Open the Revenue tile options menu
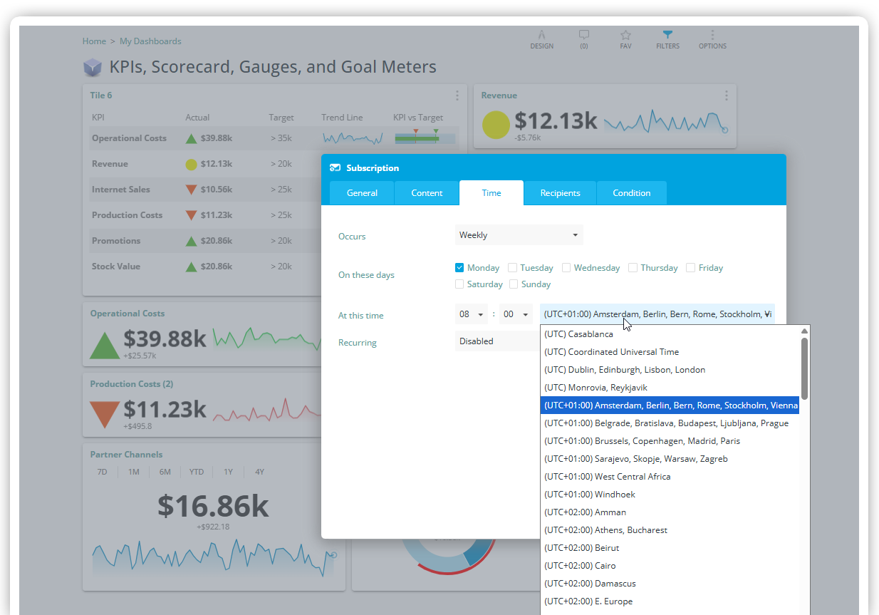The height and width of the screenshot is (615, 879). tap(726, 95)
